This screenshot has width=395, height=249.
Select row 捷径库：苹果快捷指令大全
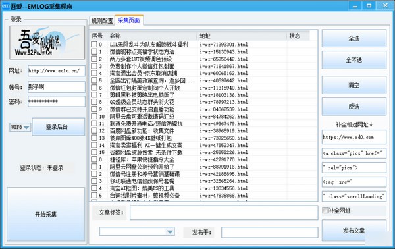coord(203,159)
